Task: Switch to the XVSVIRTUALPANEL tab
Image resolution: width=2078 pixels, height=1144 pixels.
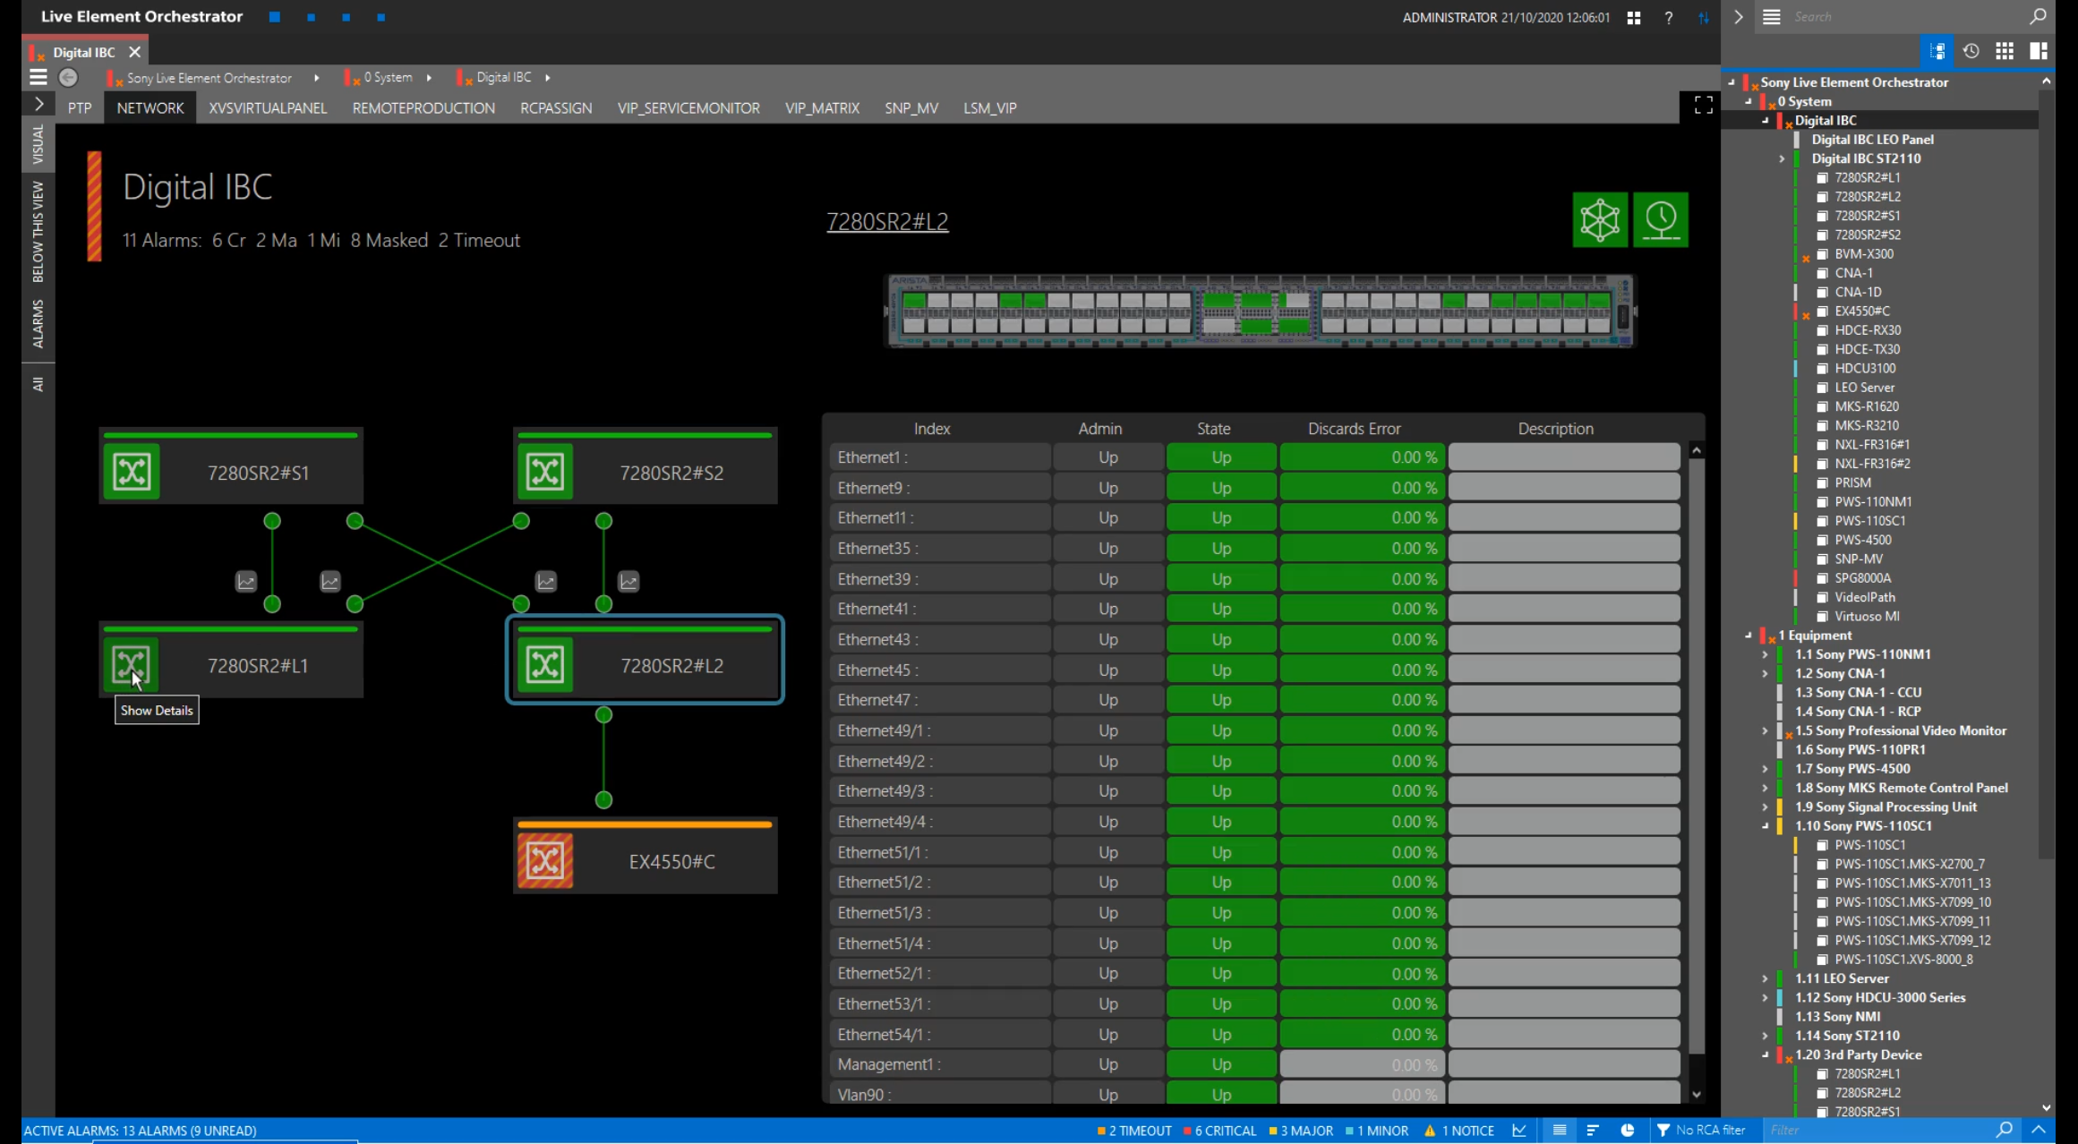Action: pos(268,107)
